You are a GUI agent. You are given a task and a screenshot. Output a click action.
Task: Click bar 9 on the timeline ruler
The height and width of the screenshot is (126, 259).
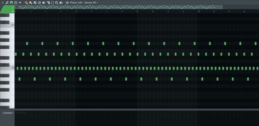point(137,11)
